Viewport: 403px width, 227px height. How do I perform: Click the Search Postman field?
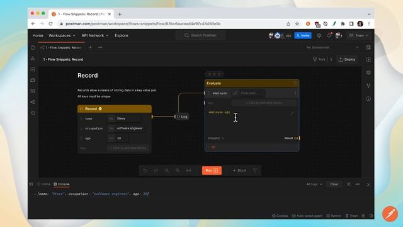(200, 35)
